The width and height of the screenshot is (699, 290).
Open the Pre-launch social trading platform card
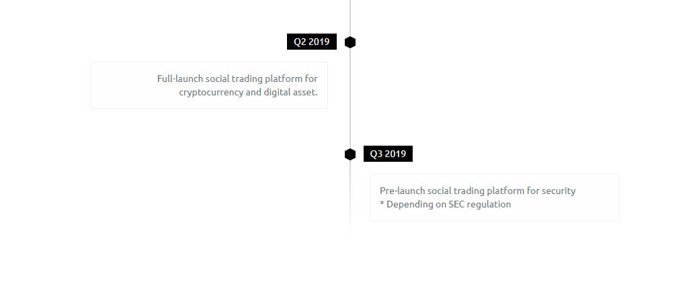pos(495,197)
